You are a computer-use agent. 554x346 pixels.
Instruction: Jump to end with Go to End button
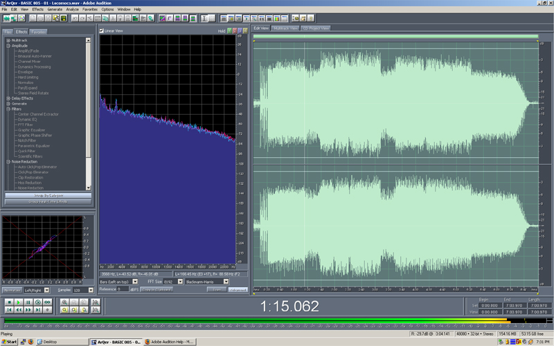38,310
